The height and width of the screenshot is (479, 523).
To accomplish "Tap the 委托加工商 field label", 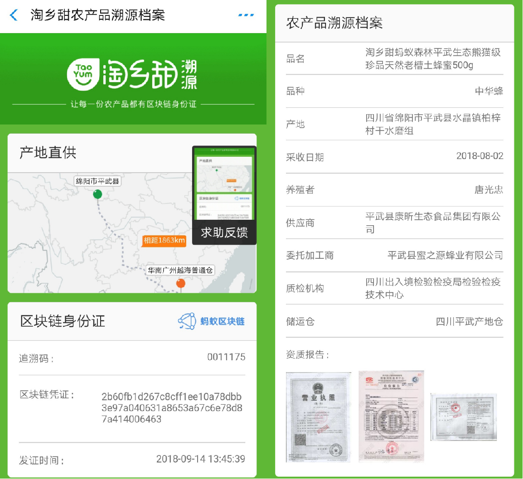I will coord(310,256).
